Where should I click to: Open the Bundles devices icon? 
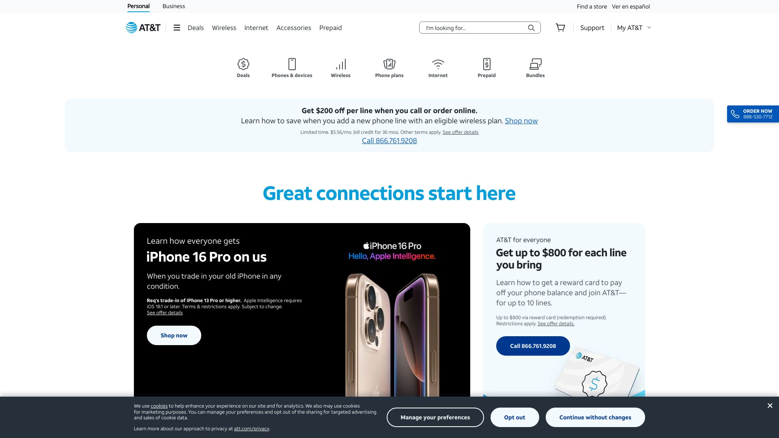[x=536, y=64]
